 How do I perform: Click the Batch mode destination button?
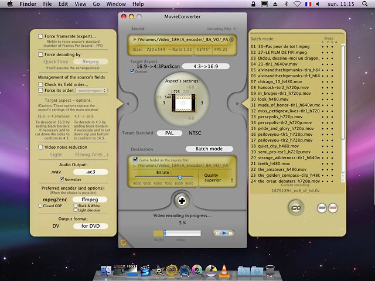(209, 149)
